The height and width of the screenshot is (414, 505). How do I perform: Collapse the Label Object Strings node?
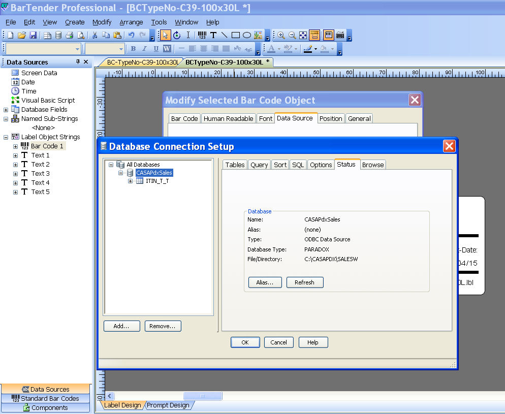click(x=6, y=137)
